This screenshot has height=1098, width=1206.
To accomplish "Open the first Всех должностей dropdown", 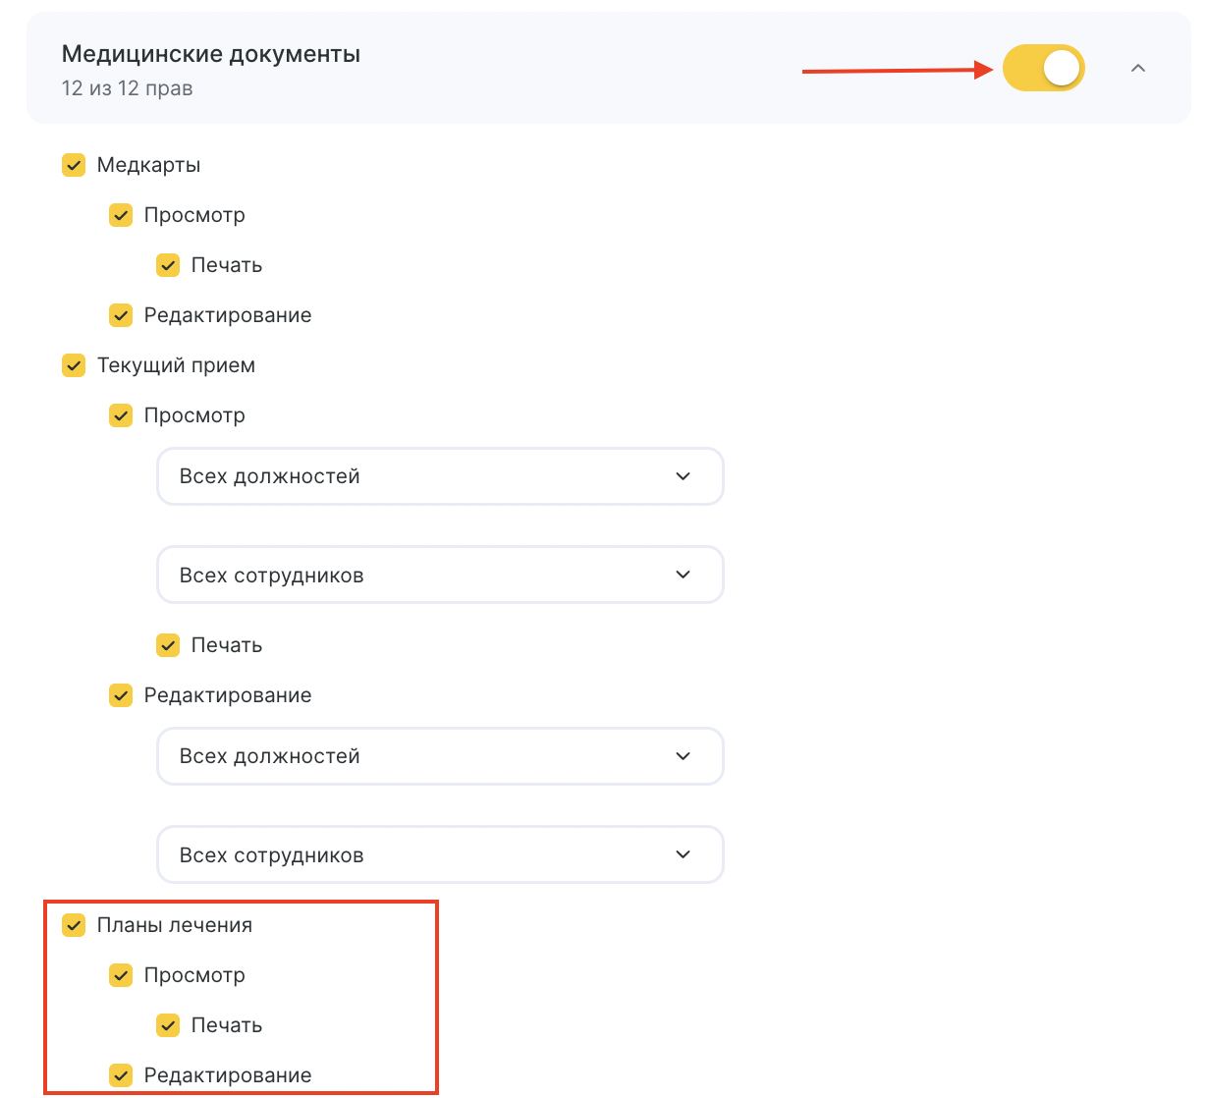I will pyautogui.click(x=440, y=476).
